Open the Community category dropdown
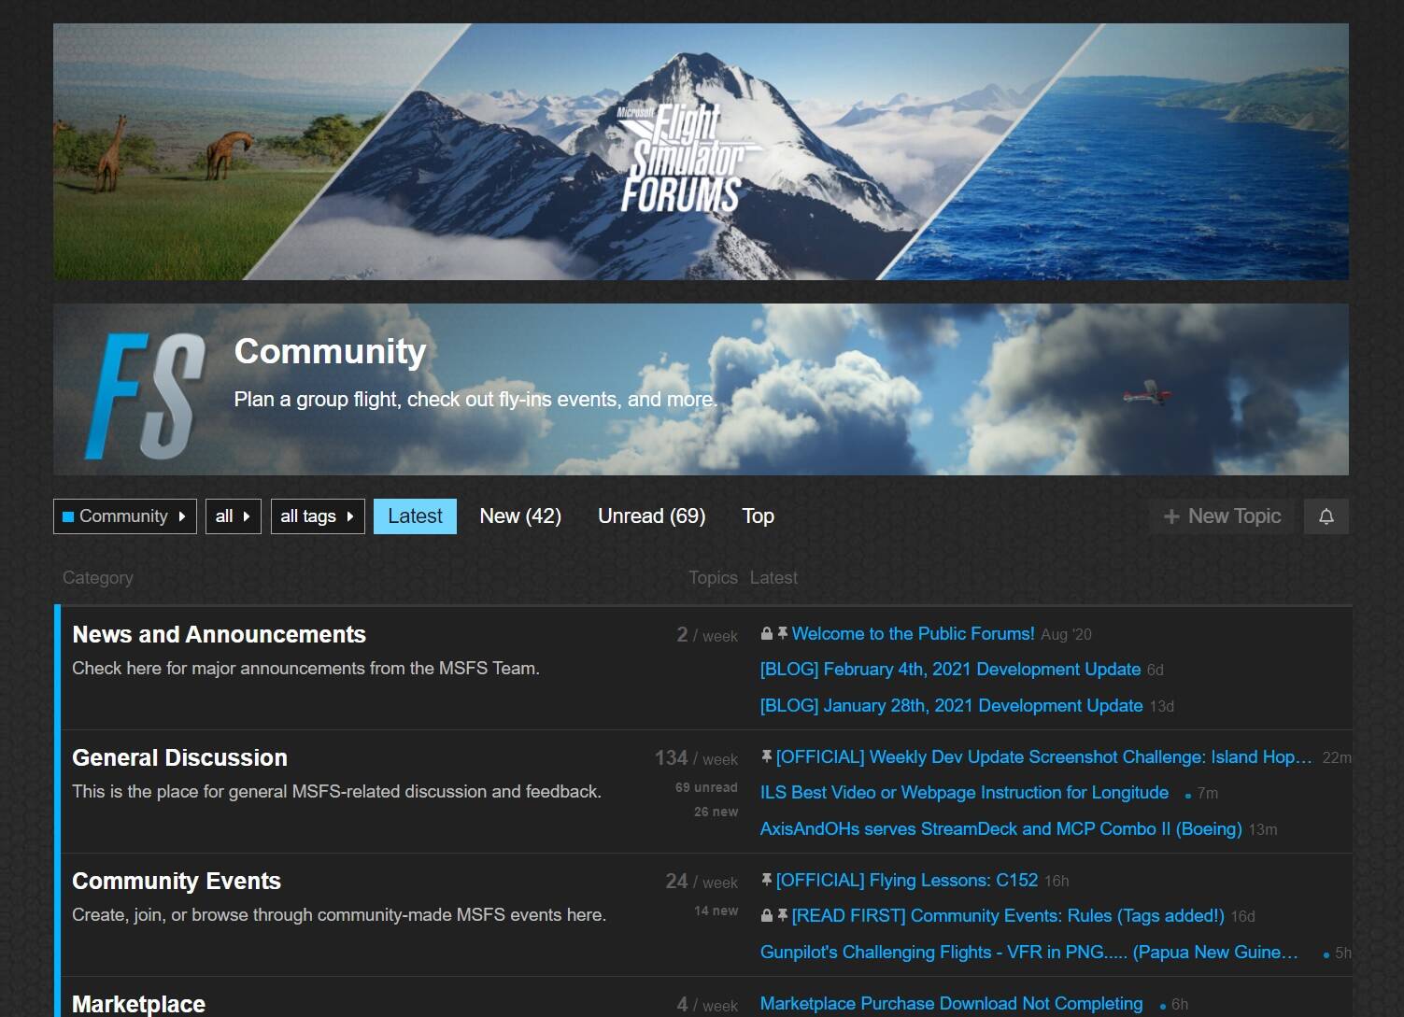This screenshot has width=1404, height=1017. click(x=125, y=516)
